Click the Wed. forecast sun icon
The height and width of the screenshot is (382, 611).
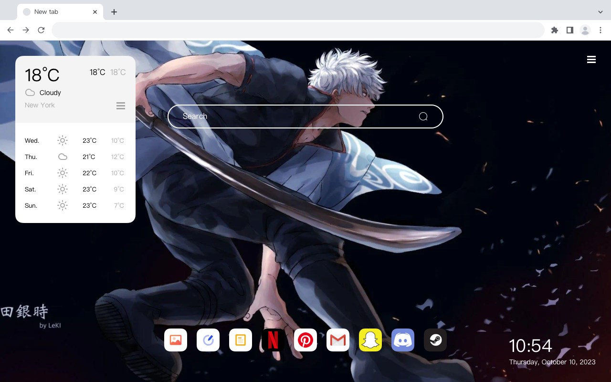tap(63, 140)
